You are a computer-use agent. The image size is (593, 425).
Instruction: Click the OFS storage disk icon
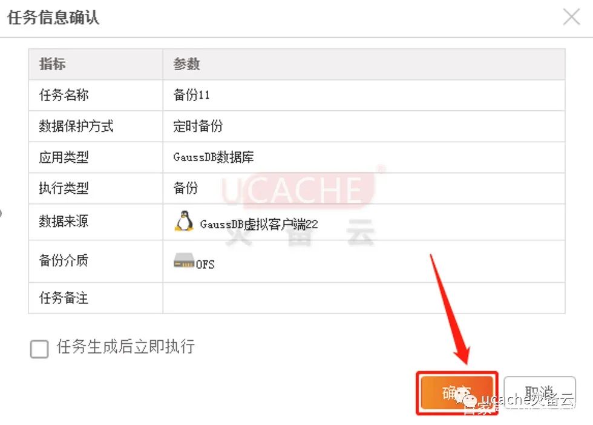pyautogui.click(x=184, y=260)
